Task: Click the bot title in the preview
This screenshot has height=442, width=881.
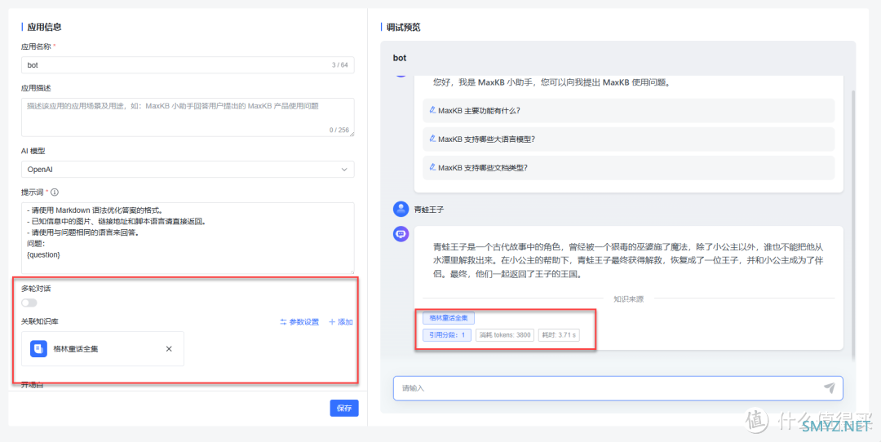Action: click(x=400, y=58)
